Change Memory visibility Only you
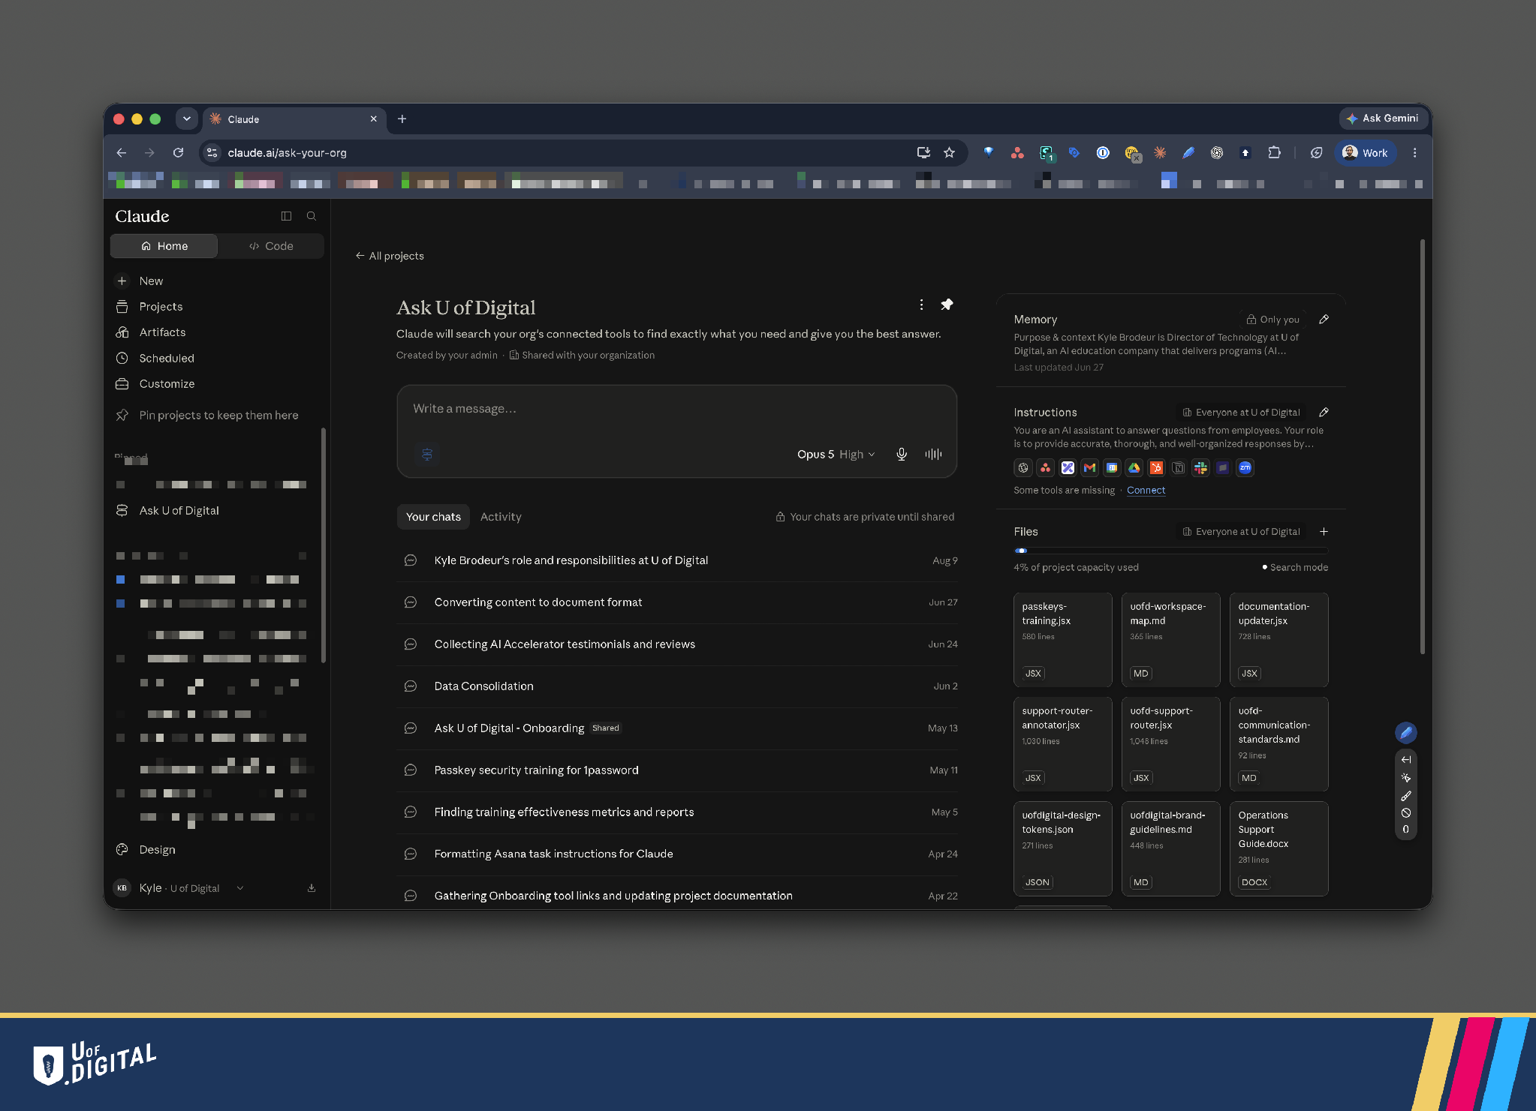Viewport: 1536px width, 1111px height. tap(1273, 319)
